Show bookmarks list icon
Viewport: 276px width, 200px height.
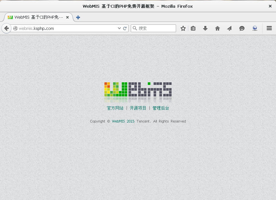[x=193, y=28]
